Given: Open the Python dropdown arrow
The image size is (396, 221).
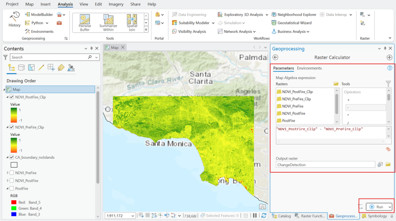Looking at the screenshot, I should (47, 23).
